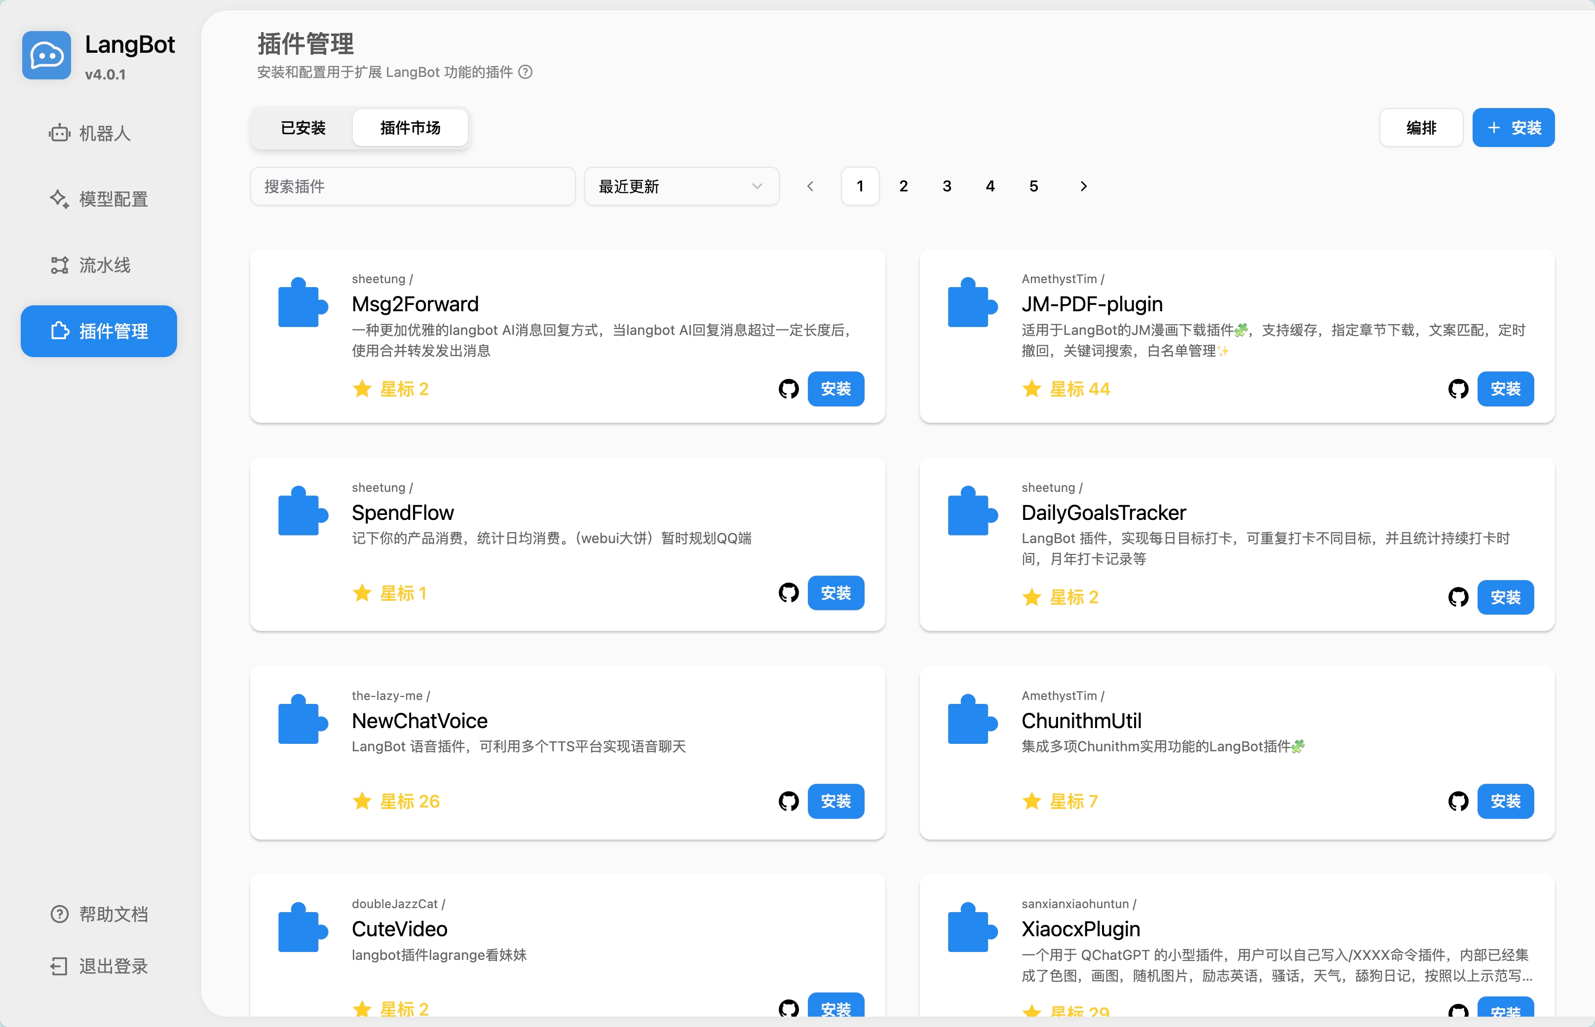Viewport: 1595px width, 1027px height.
Task: Open GitHub page for JM-PDF-plugin
Action: [1459, 389]
